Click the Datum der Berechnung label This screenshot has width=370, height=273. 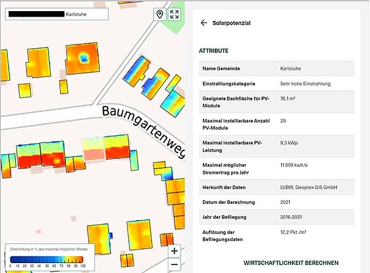[229, 202]
